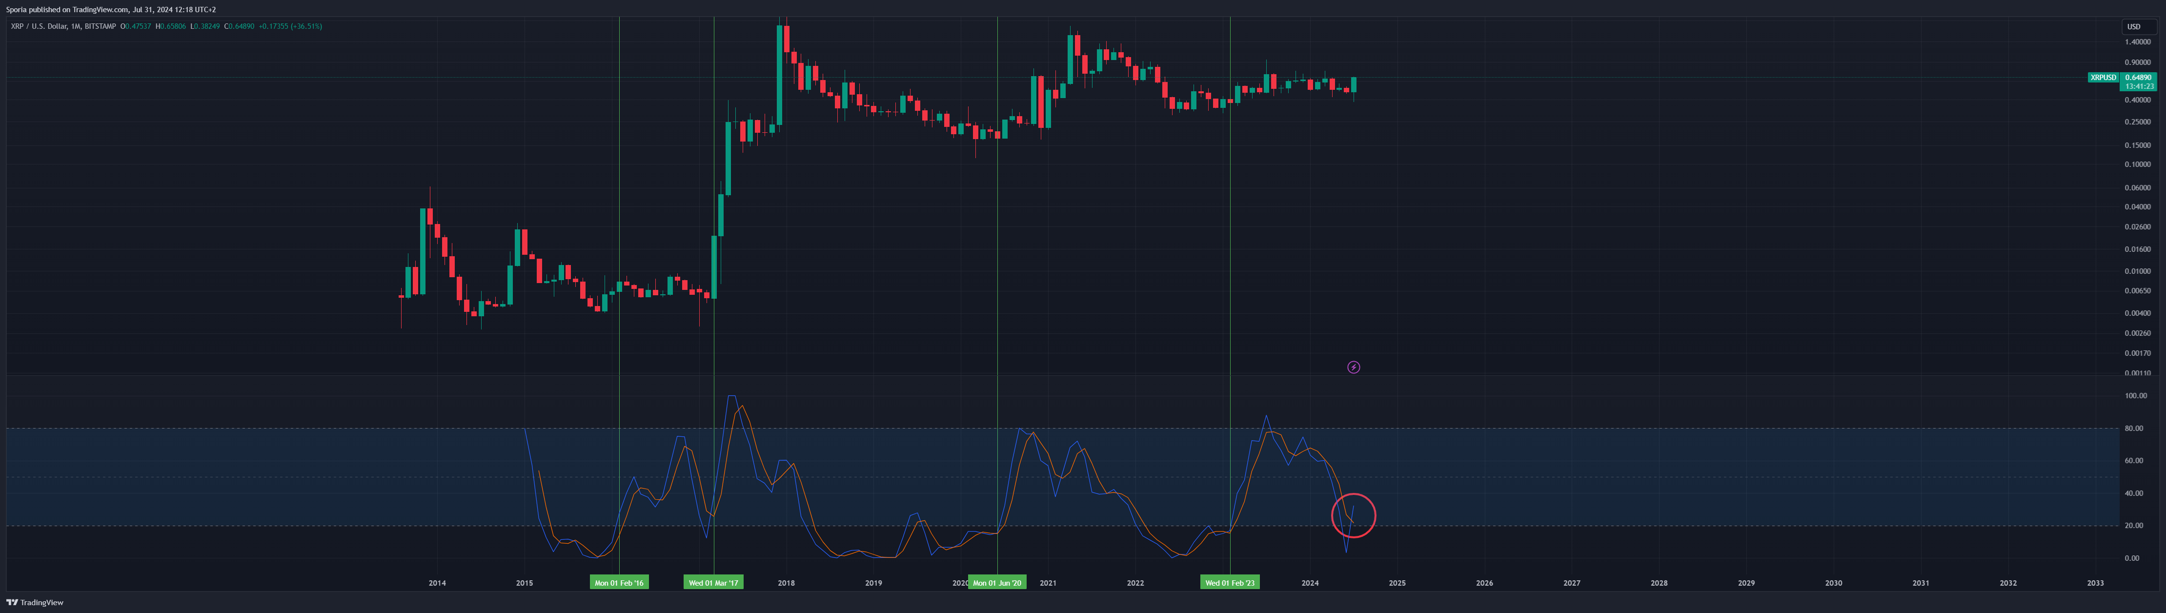Select the 'Mon 01 Feb '16' date label
The image size is (2166, 613).
click(619, 583)
